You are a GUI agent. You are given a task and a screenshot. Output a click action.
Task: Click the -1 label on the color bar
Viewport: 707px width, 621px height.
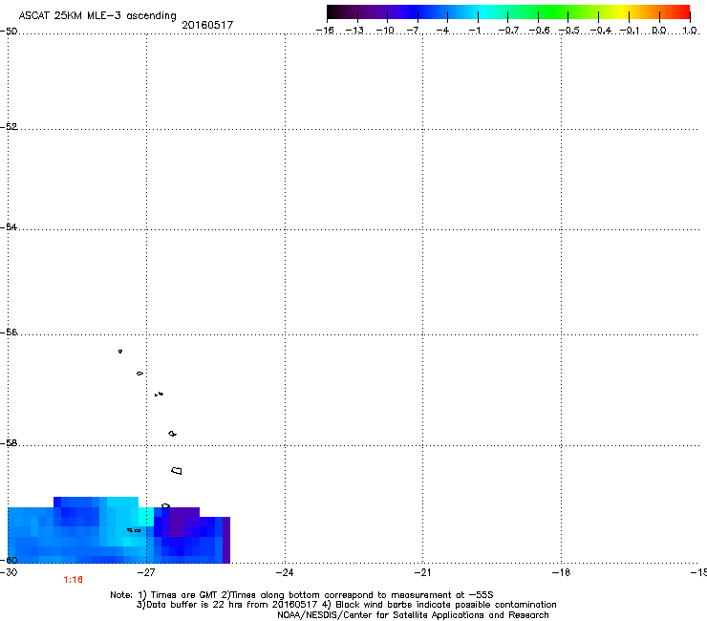474,31
